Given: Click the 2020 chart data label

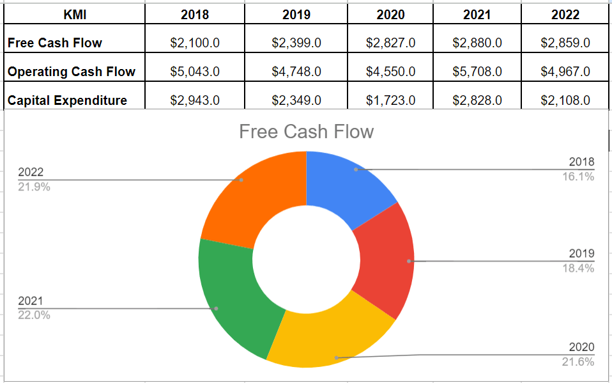Looking at the screenshot, I should pyautogui.click(x=581, y=347).
